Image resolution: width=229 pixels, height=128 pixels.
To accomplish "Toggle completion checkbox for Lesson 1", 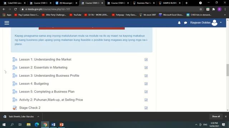I will (146, 59).
